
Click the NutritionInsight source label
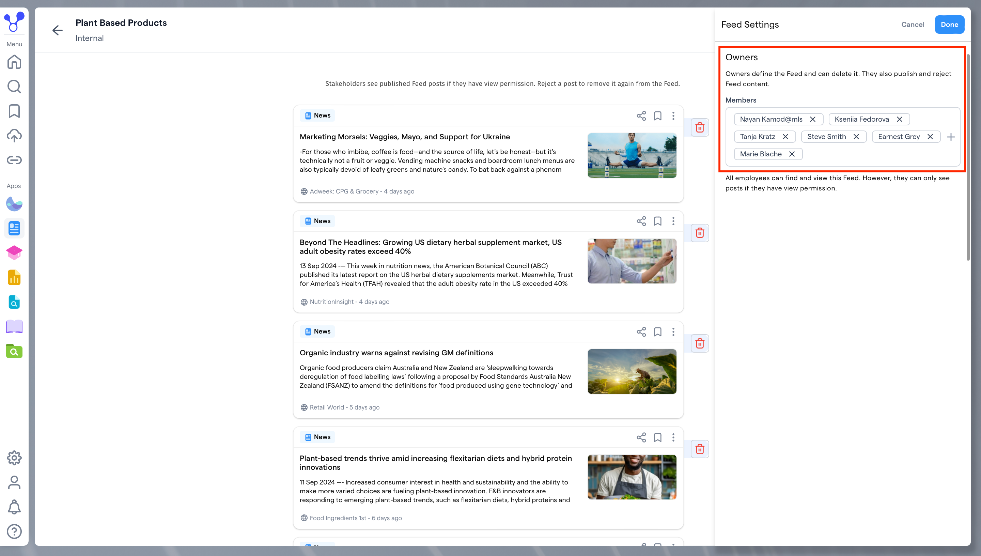point(332,302)
